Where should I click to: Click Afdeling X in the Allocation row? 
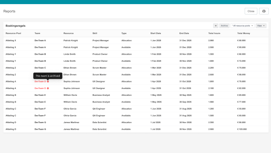pos(11,40)
